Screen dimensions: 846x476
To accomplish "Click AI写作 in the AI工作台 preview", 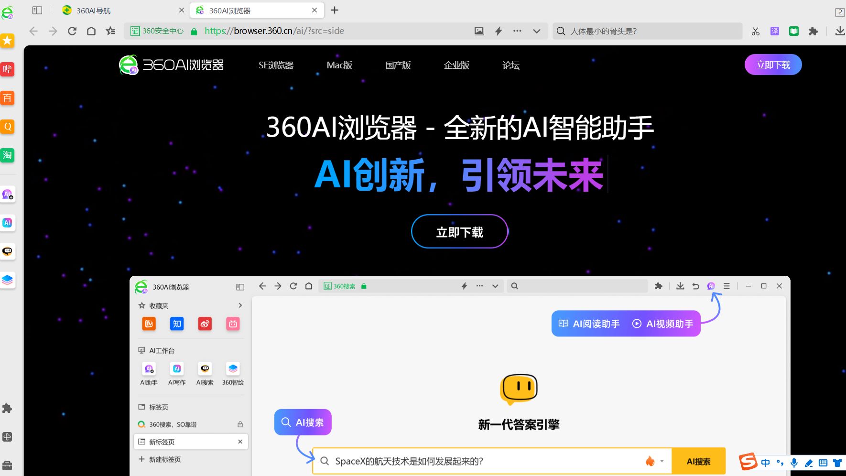I will coord(177,374).
